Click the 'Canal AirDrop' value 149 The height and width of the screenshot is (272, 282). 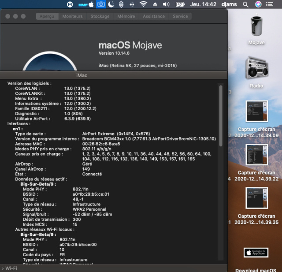pyautogui.click(x=86, y=169)
